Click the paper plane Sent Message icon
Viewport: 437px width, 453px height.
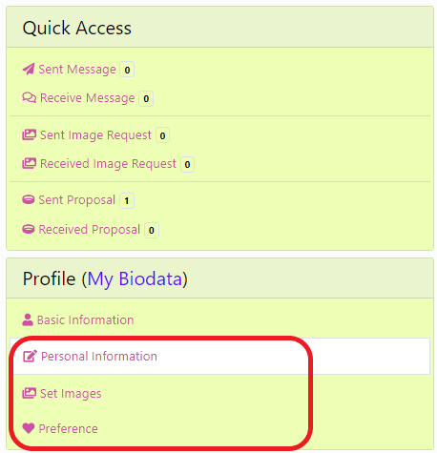coord(29,69)
